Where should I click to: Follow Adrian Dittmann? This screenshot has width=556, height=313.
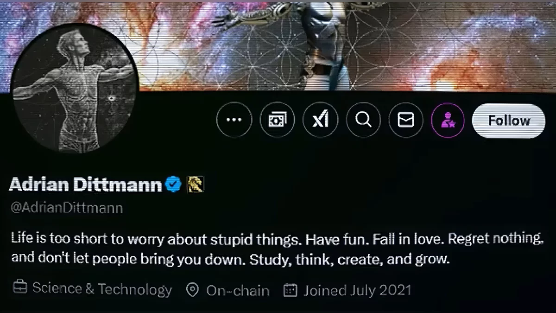click(x=509, y=121)
